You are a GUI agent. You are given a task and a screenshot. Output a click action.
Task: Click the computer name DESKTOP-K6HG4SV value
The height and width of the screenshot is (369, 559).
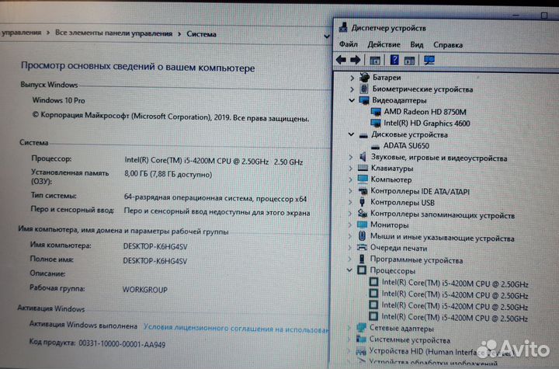155,246
